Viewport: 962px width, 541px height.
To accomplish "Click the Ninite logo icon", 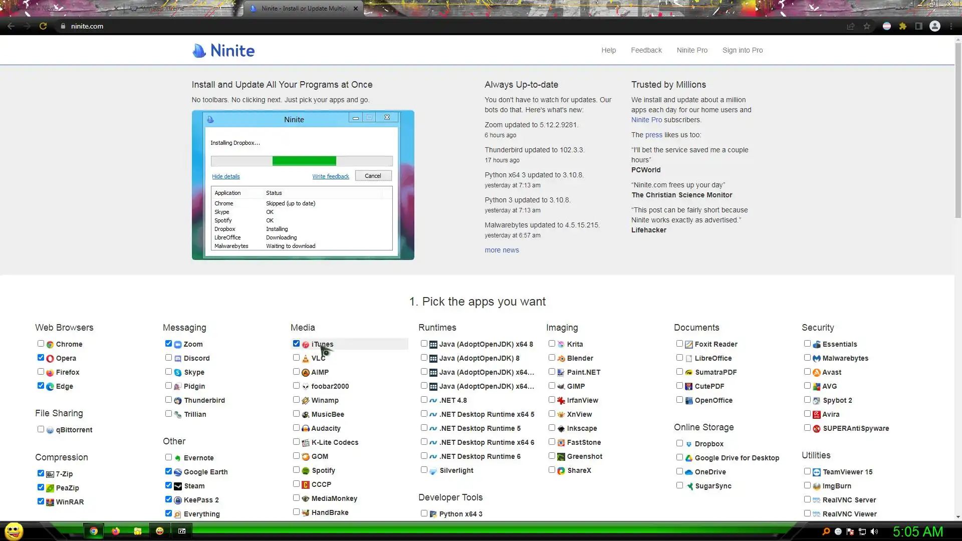I will coord(199,51).
